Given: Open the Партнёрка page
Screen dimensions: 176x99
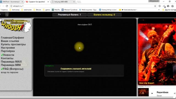Looking at the screenshot, I should pos(8,51).
